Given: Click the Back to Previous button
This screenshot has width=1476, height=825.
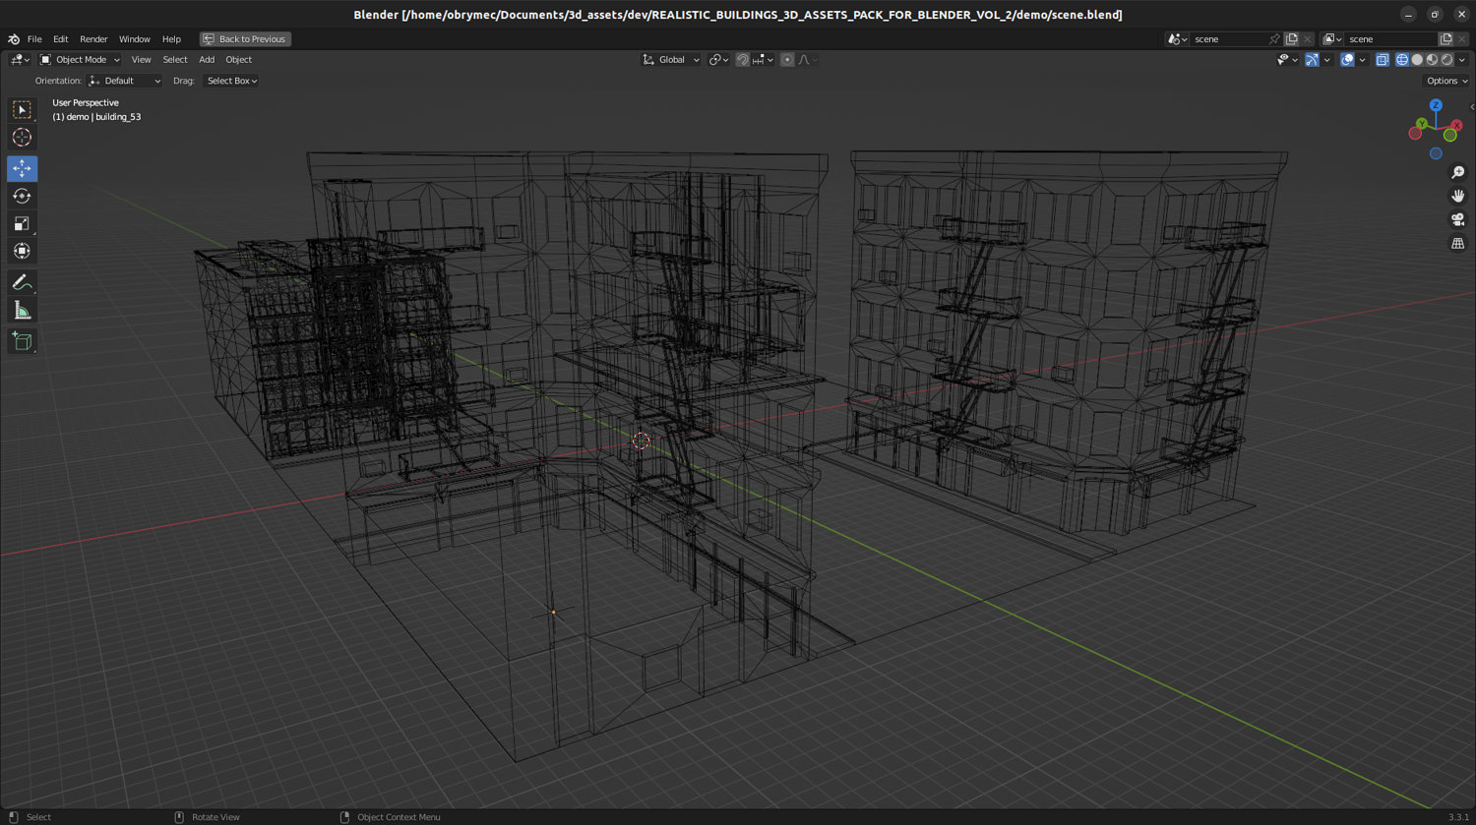Looking at the screenshot, I should (x=245, y=39).
